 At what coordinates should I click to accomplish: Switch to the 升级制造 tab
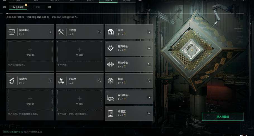(18, 7)
